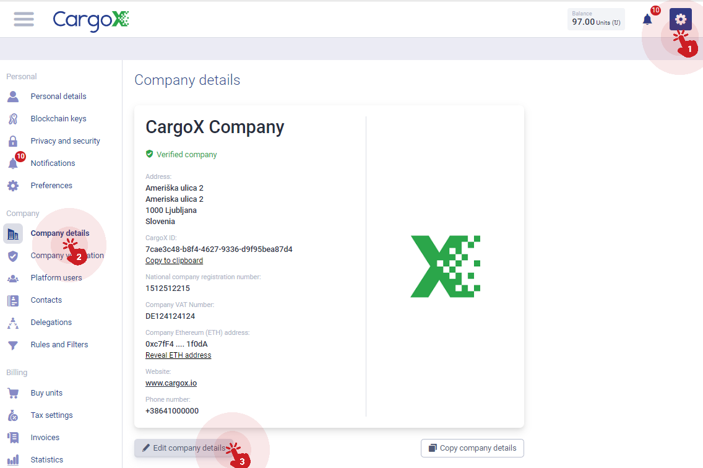Viewport: 703px width, 468px height.
Task: Open Platform users page
Action: pyautogui.click(x=56, y=278)
